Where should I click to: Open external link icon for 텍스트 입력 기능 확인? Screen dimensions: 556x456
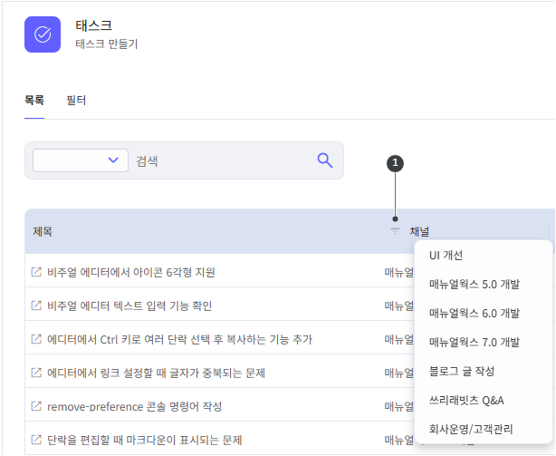click(36, 306)
